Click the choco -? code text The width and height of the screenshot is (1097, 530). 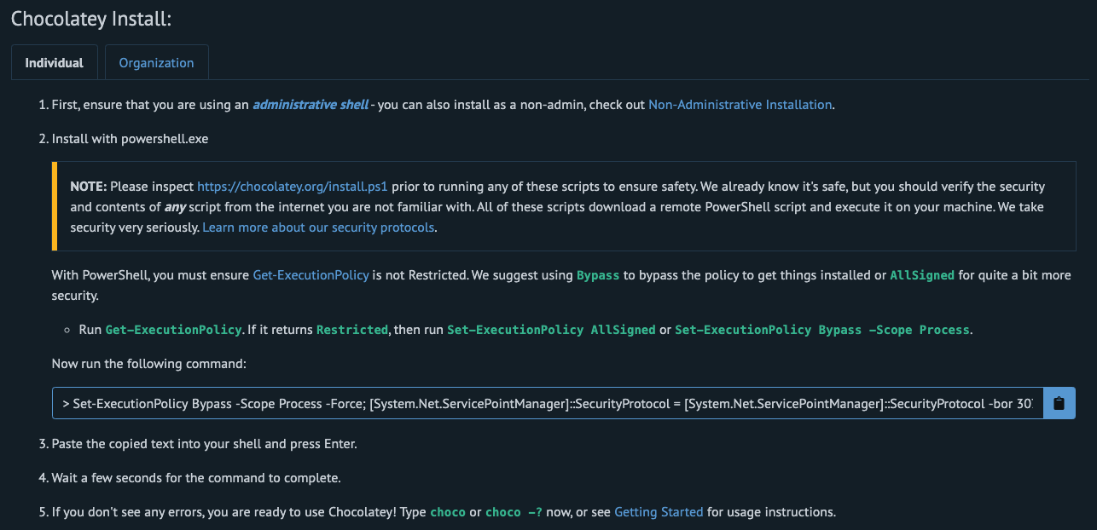514,512
